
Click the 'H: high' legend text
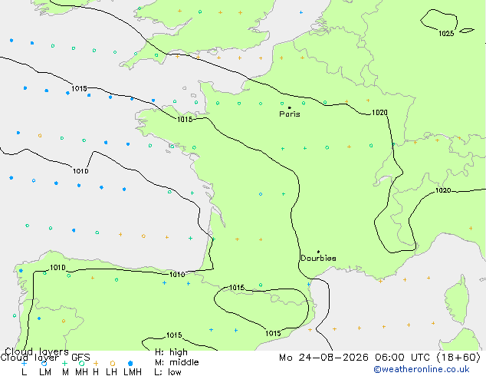pyautogui.click(x=171, y=352)
